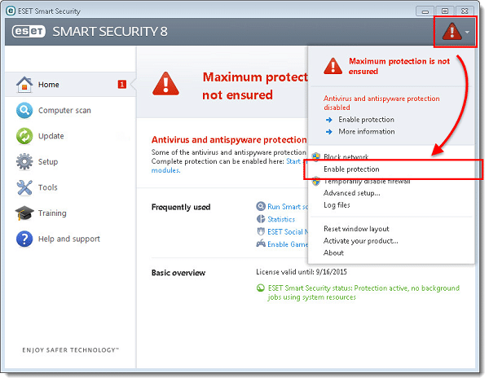Open the About menu item
This screenshot has height=382, width=489.
pyautogui.click(x=333, y=253)
